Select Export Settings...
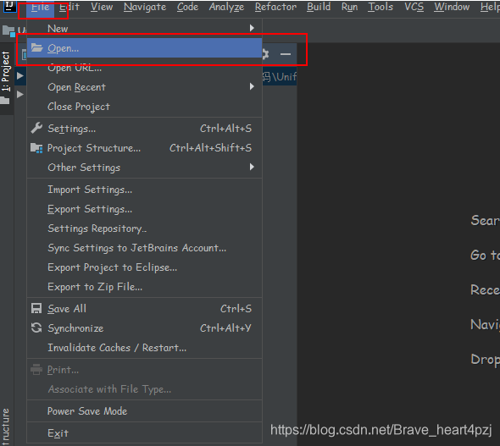This screenshot has width=500, height=446. [144, 209]
